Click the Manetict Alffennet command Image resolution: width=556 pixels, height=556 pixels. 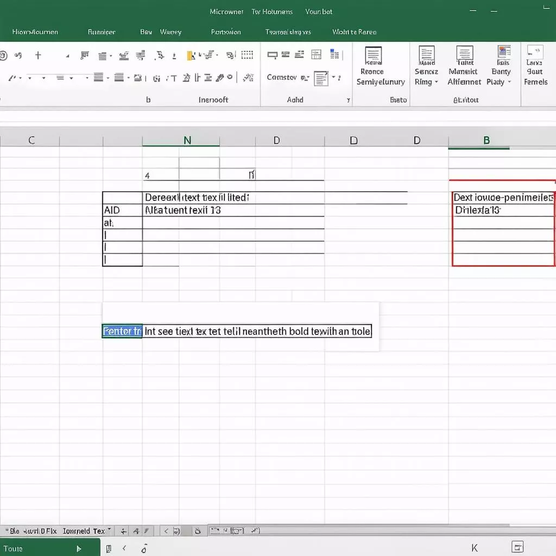(x=464, y=71)
